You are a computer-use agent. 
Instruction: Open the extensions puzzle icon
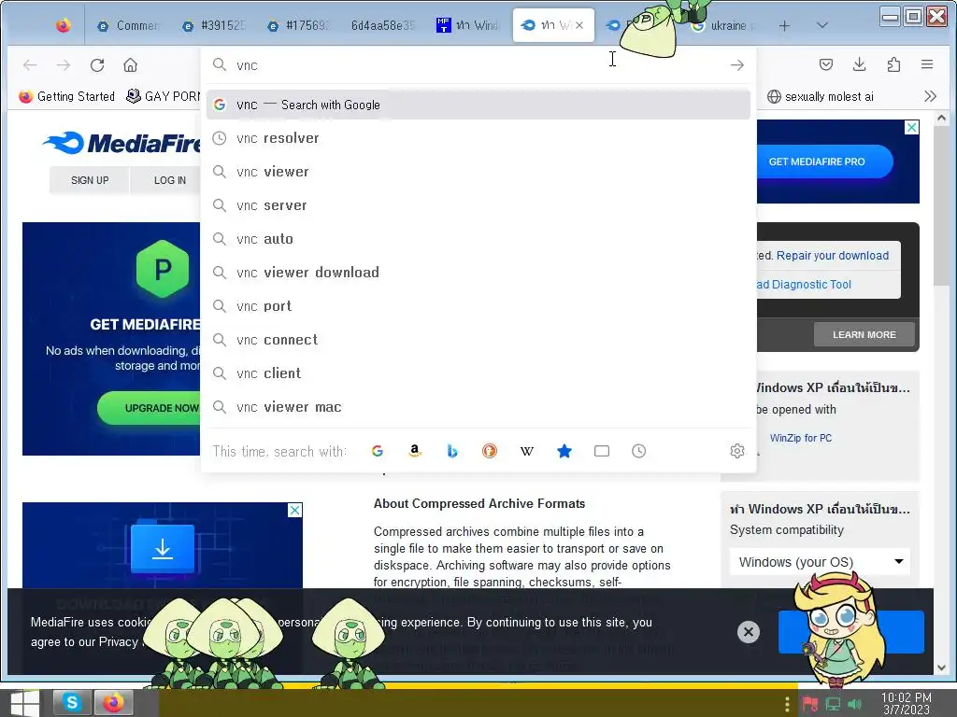pos(893,64)
